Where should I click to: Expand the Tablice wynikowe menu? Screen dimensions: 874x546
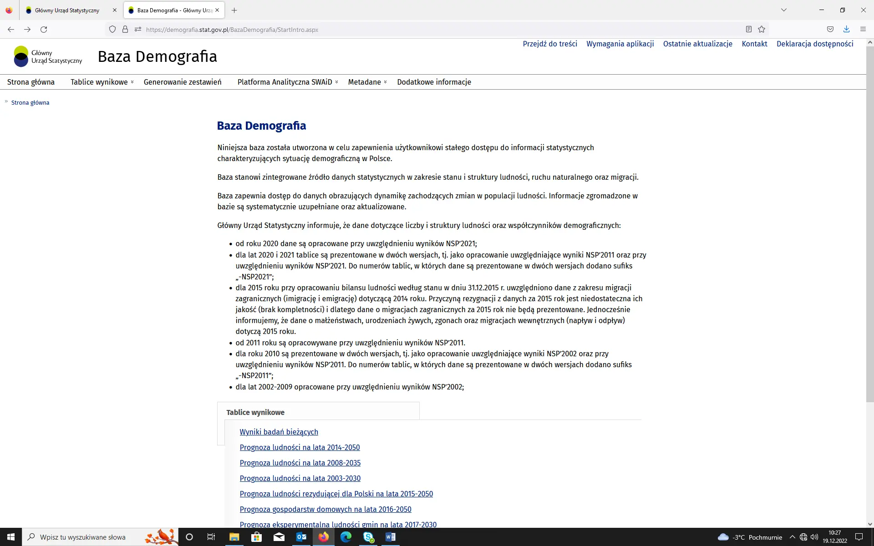point(102,82)
